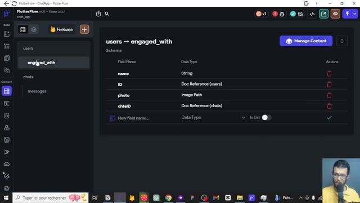Screen dimensions: 360x203
Task: Open the App State sidebar icon
Action: pos(7,116)
